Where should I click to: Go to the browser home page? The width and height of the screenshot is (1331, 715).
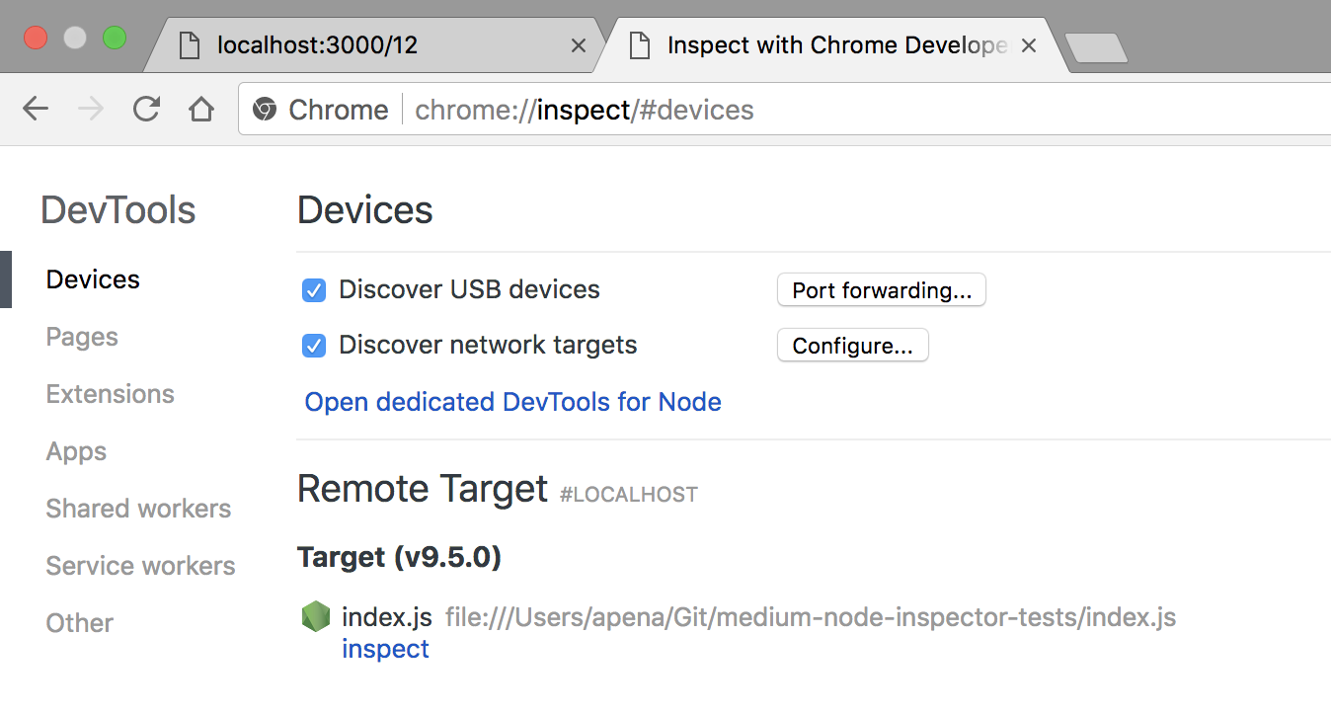point(201,110)
